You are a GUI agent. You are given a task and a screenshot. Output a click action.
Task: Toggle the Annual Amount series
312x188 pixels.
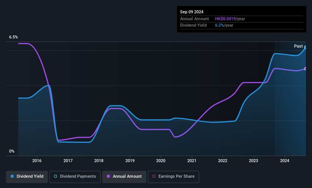point(124,177)
